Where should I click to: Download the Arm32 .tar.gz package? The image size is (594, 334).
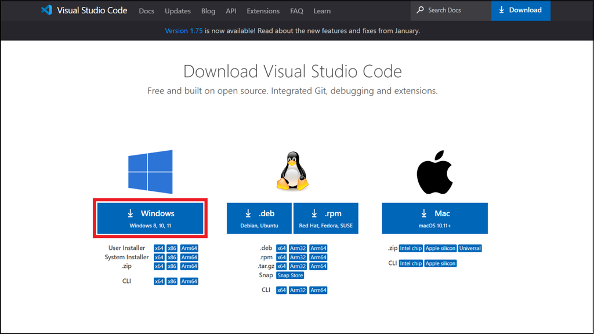pyautogui.click(x=298, y=266)
